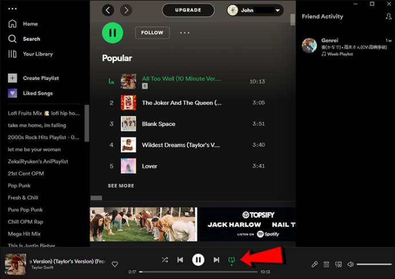Viewport: 395px width, 279px height.
Task: Click Create Playlist plus icon
Action: 13,78
